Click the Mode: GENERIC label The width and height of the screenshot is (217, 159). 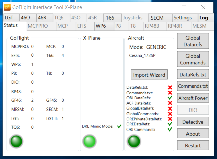coord(148,47)
